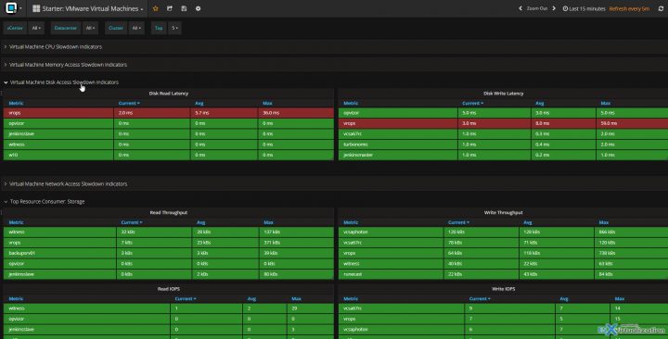
Task: Open the Write IOPS panel title
Action: (504, 289)
